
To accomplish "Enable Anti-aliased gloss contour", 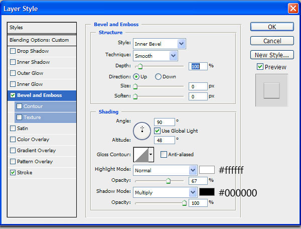I will (x=164, y=155).
